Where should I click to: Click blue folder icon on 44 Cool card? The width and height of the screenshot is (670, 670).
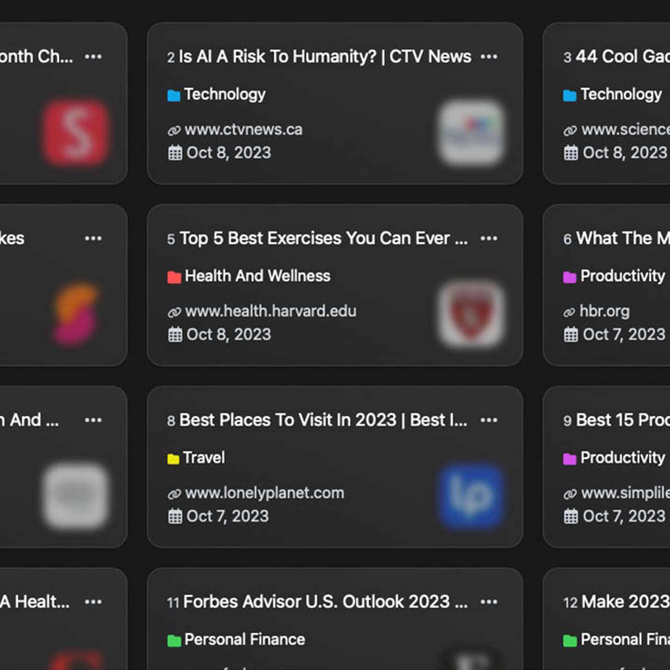pyautogui.click(x=569, y=95)
